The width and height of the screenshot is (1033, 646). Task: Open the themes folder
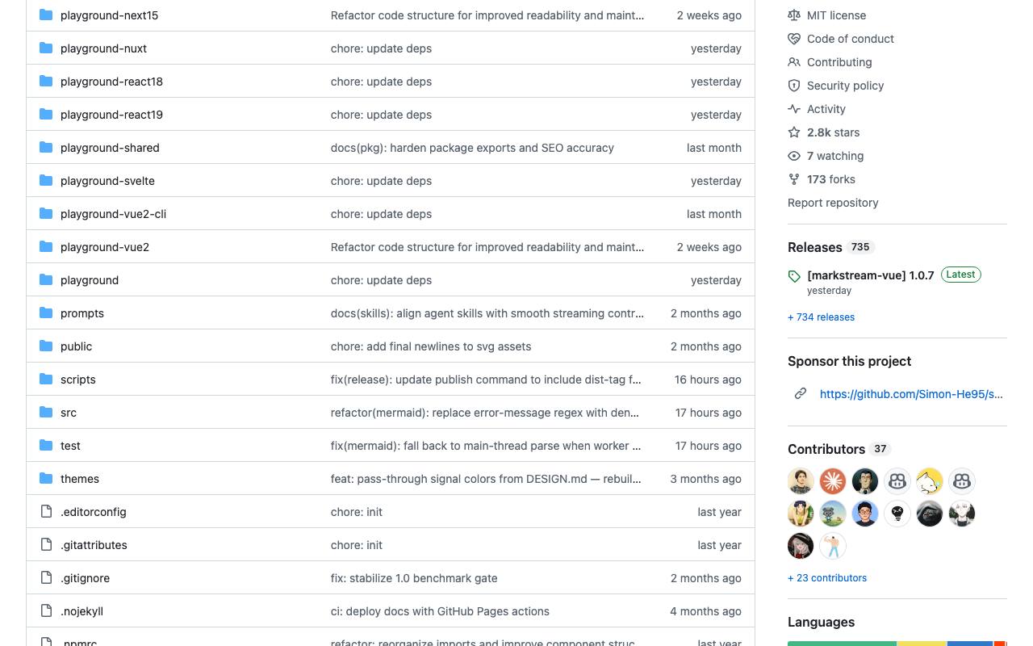(x=80, y=479)
